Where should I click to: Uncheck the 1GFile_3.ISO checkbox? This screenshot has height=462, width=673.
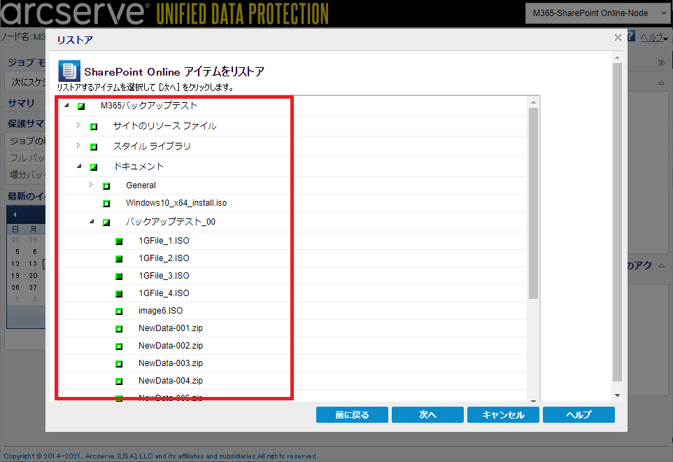(x=120, y=276)
